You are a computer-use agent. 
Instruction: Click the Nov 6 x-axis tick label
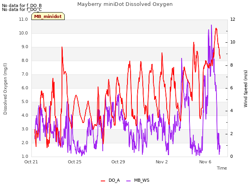click(205, 162)
